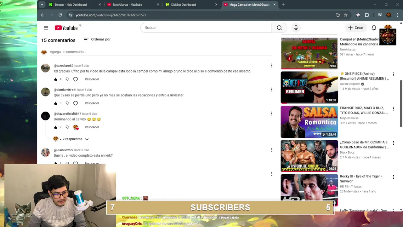The image size is (403, 227).
Task: Open options menu for @JuanSaw99 comment
Action: click(272, 150)
